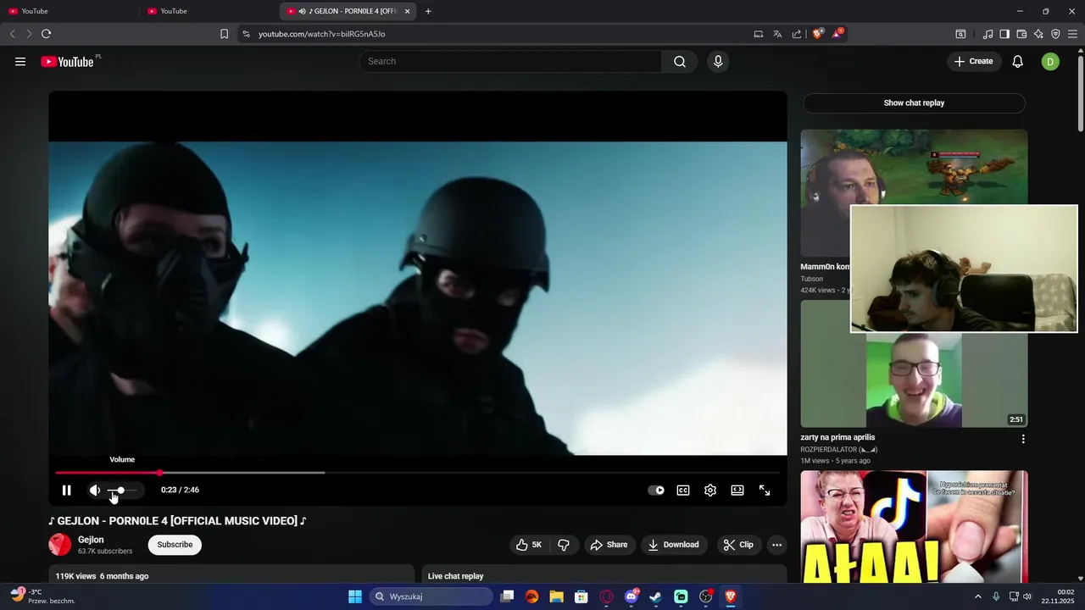Switch to the second YouTube browser tab
The height and width of the screenshot is (610, 1085).
(x=209, y=11)
